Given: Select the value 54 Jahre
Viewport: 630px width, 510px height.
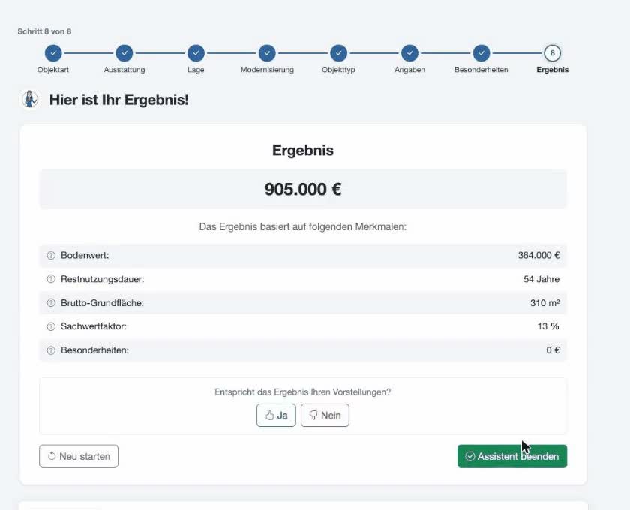Looking at the screenshot, I should click(541, 279).
